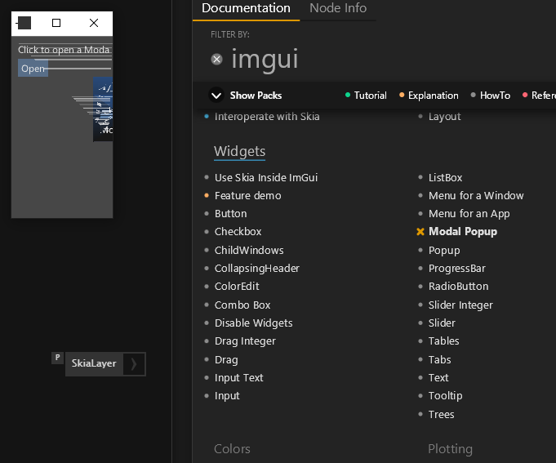Open the RadioButton entry

(458, 287)
